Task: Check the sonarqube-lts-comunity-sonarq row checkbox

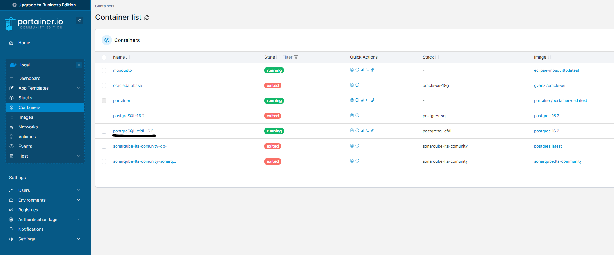Action: click(x=104, y=161)
